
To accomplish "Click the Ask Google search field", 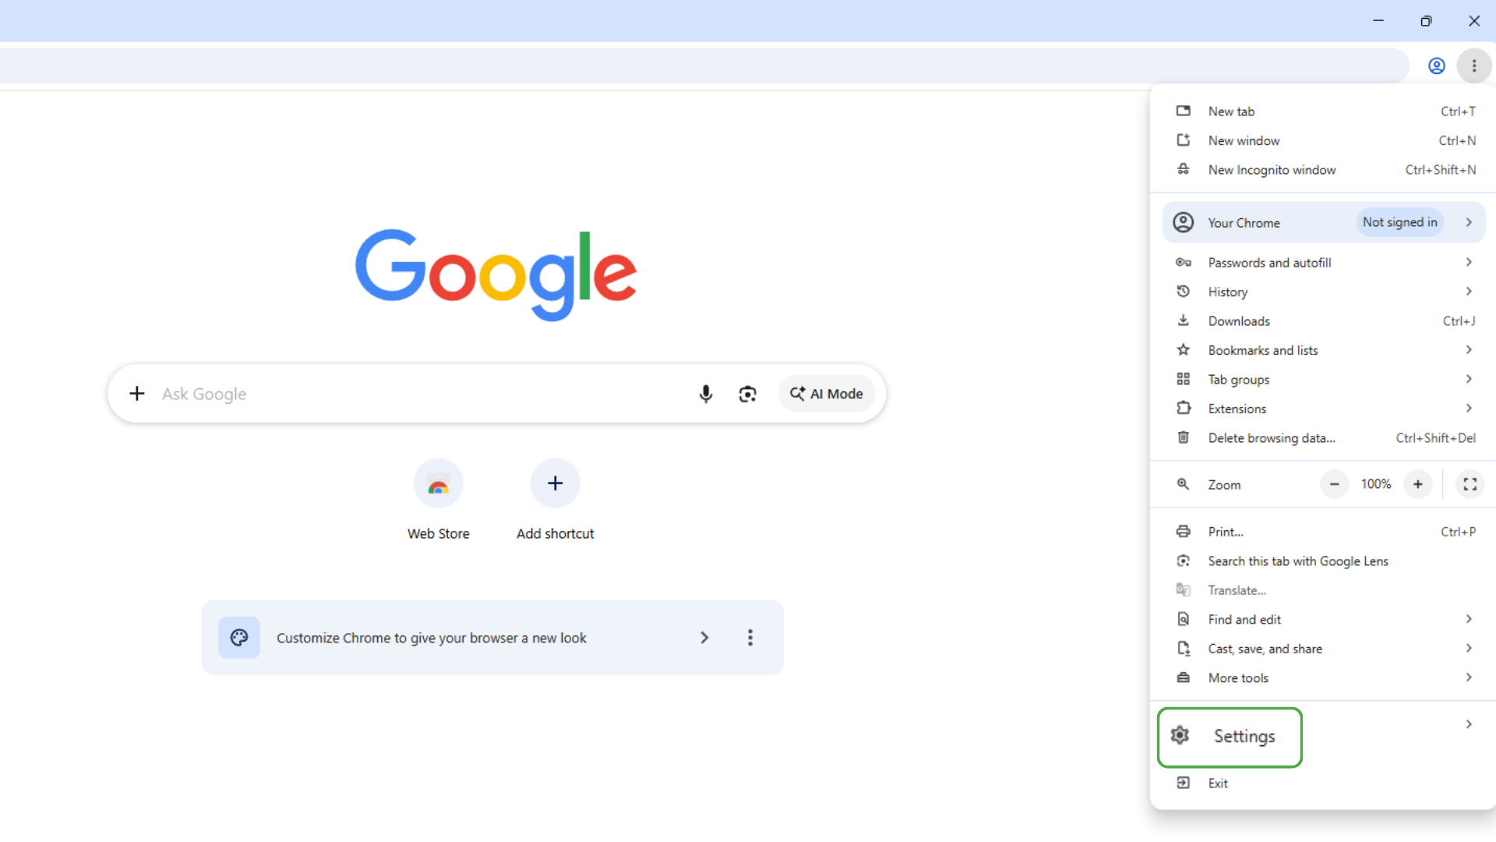I will [x=421, y=394].
